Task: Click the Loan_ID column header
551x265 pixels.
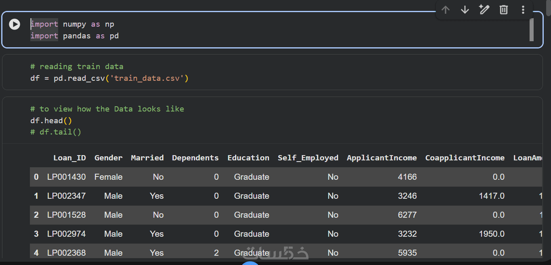Action: pyautogui.click(x=69, y=158)
